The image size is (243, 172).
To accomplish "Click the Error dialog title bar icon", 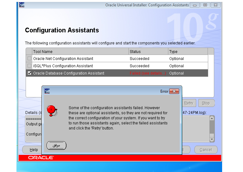I will 47,91.
